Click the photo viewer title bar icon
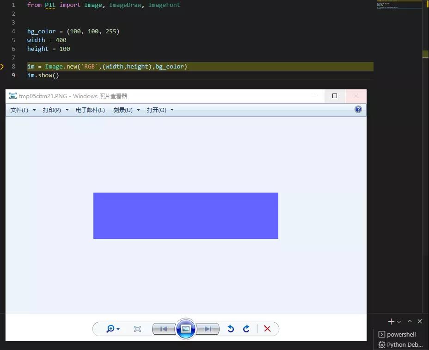 point(12,96)
